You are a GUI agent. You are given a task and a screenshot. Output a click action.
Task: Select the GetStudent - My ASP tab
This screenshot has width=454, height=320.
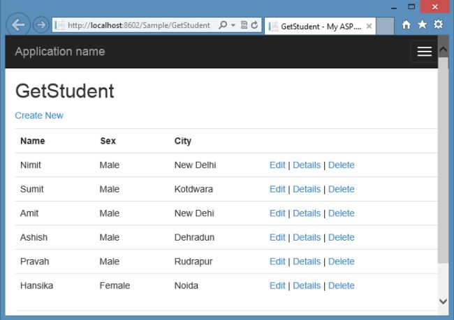(x=320, y=26)
